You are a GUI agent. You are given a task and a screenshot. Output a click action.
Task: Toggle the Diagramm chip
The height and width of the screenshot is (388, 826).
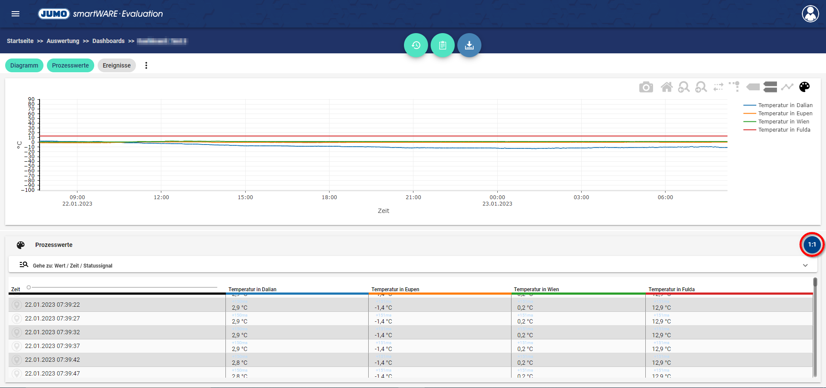pyautogui.click(x=24, y=65)
